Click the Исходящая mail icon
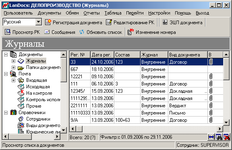The image size is (232, 150). [21, 87]
